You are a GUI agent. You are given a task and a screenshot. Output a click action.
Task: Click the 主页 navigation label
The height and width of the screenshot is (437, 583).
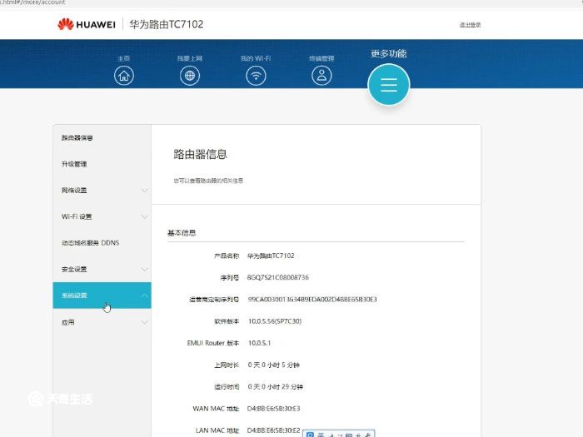[124, 59]
